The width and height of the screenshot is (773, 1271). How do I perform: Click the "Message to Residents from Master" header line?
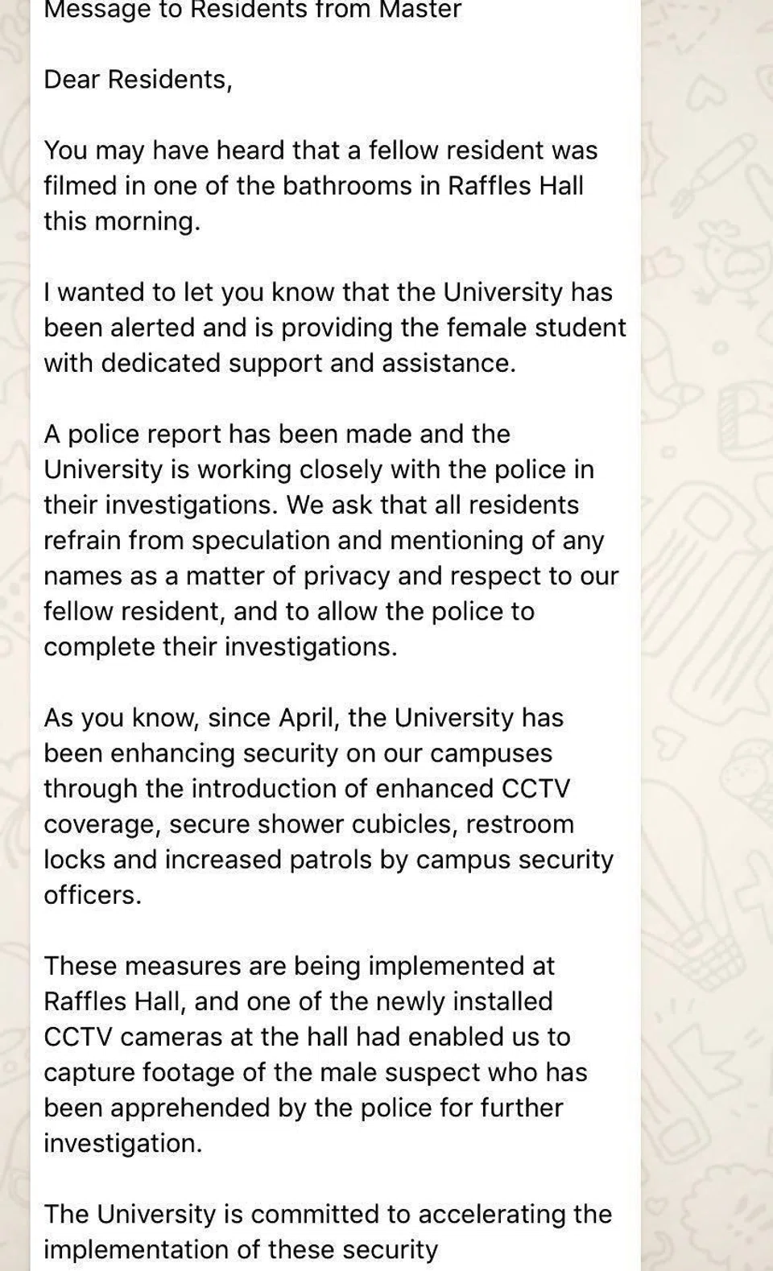pos(252,10)
